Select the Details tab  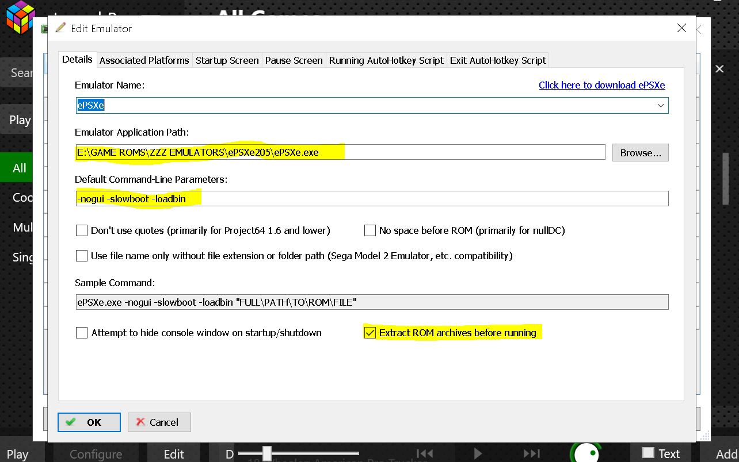tap(77, 59)
